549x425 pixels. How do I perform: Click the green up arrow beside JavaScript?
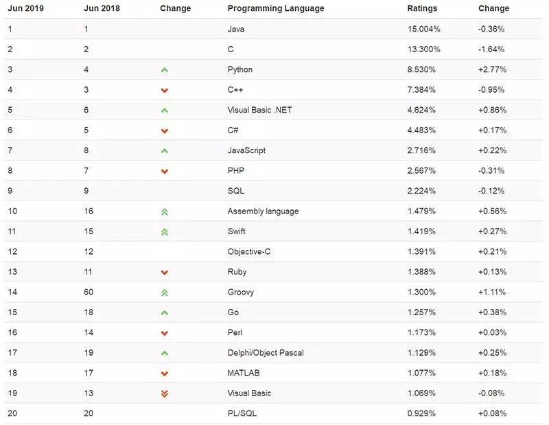(165, 151)
